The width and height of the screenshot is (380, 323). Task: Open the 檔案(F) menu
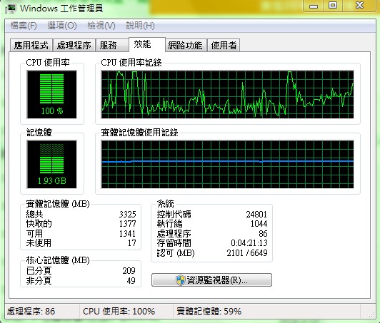24,26
